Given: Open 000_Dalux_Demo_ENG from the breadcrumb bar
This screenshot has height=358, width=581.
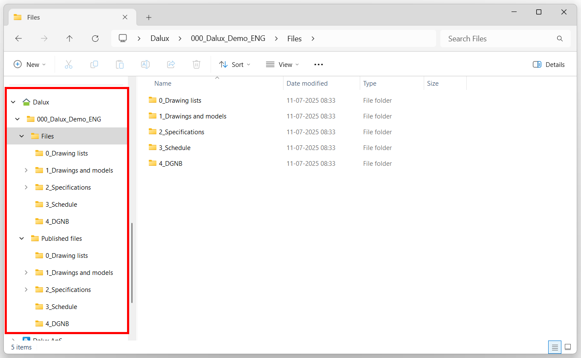Looking at the screenshot, I should [228, 38].
